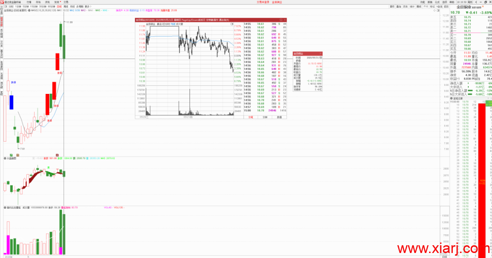Click 均线 label in intraday popup
This screenshot has height=258, width=492.
[x=173, y=24]
